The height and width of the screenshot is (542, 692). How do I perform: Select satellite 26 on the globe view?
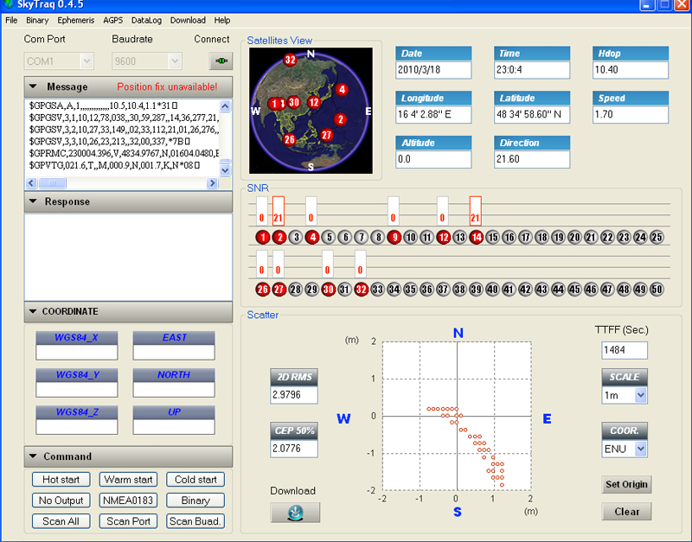[x=289, y=140]
